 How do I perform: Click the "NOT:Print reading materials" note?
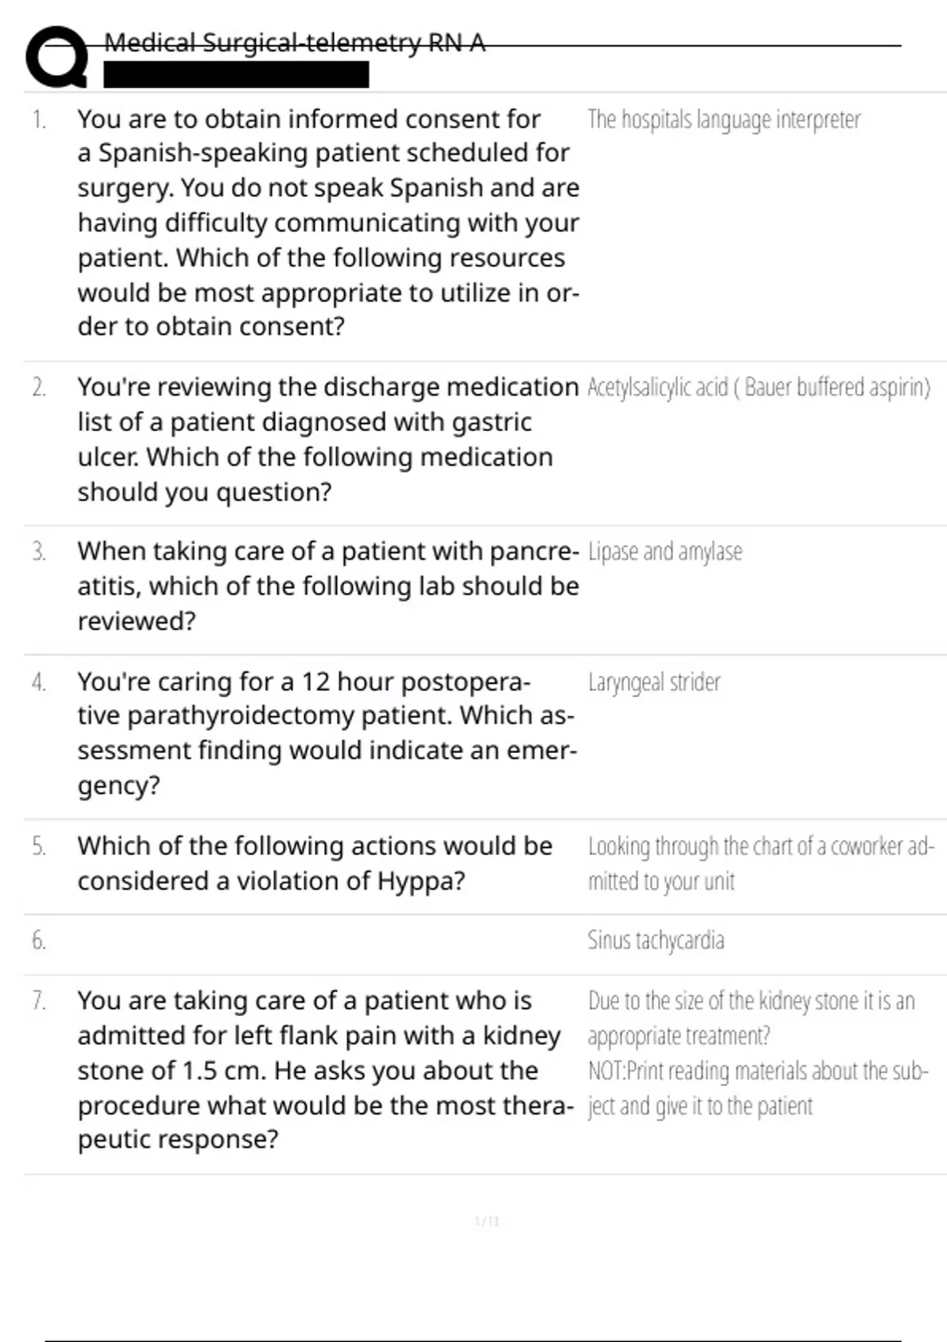pos(758,1088)
